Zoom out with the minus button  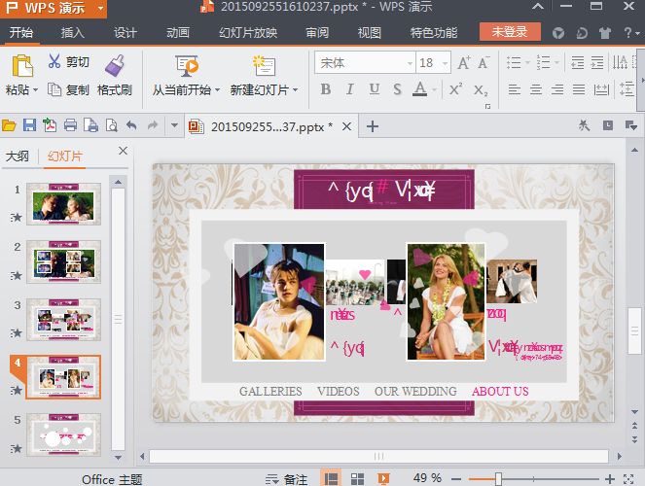456,478
